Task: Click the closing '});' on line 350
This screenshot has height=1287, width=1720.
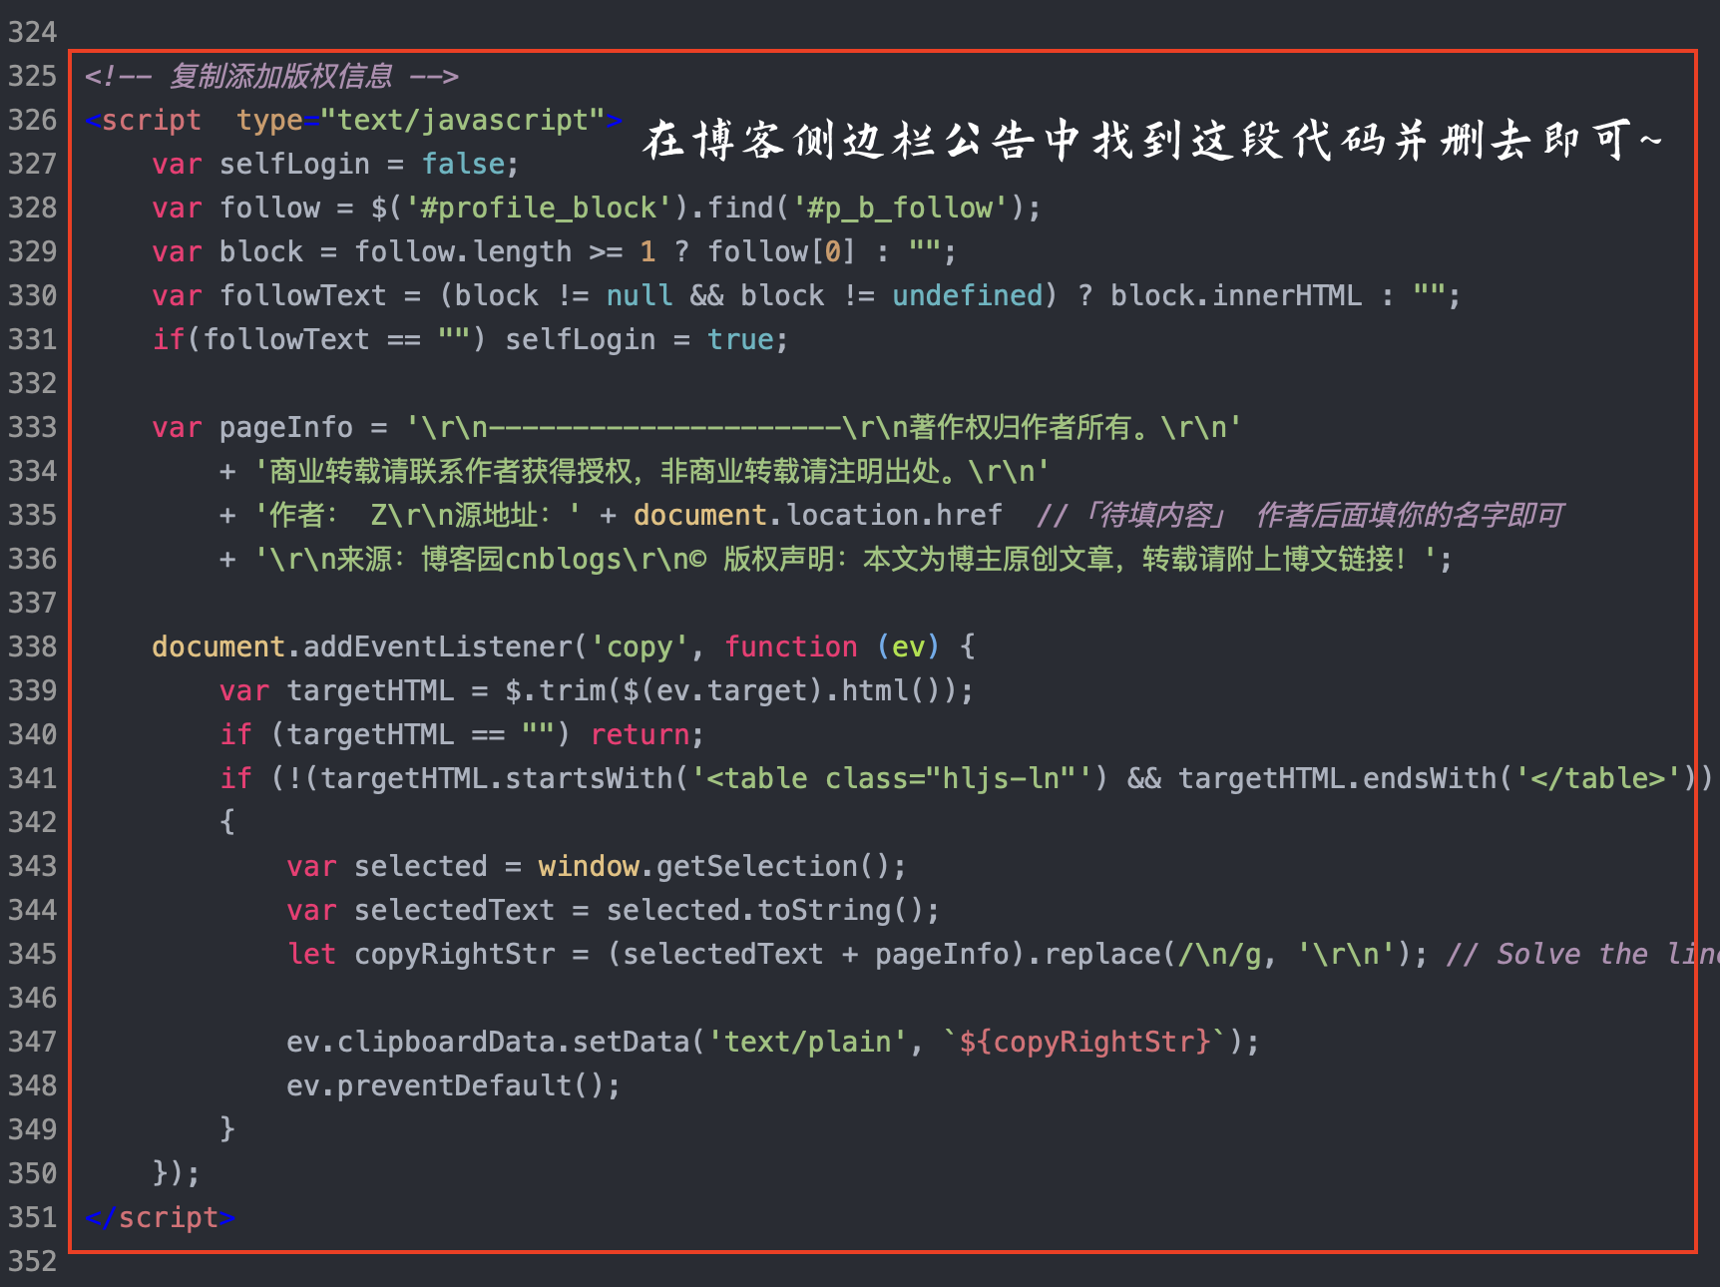Action: point(177,1173)
